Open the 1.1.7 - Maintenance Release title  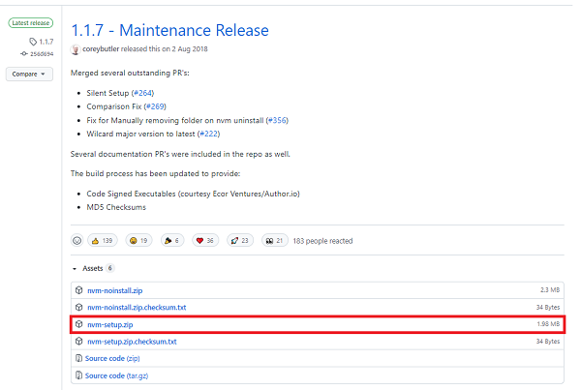point(169,30)
